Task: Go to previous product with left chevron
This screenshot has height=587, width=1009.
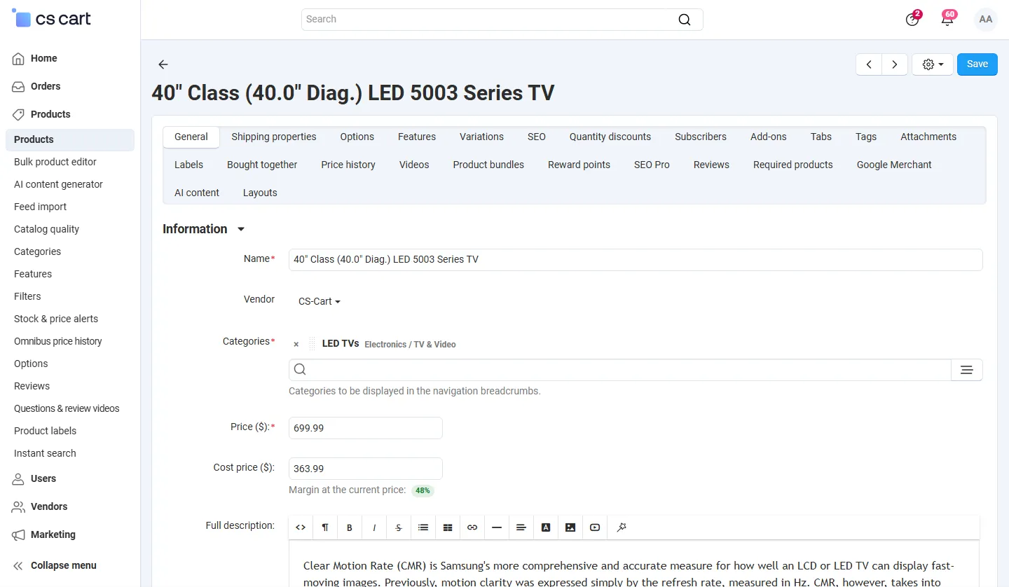Action: (869, 64)
